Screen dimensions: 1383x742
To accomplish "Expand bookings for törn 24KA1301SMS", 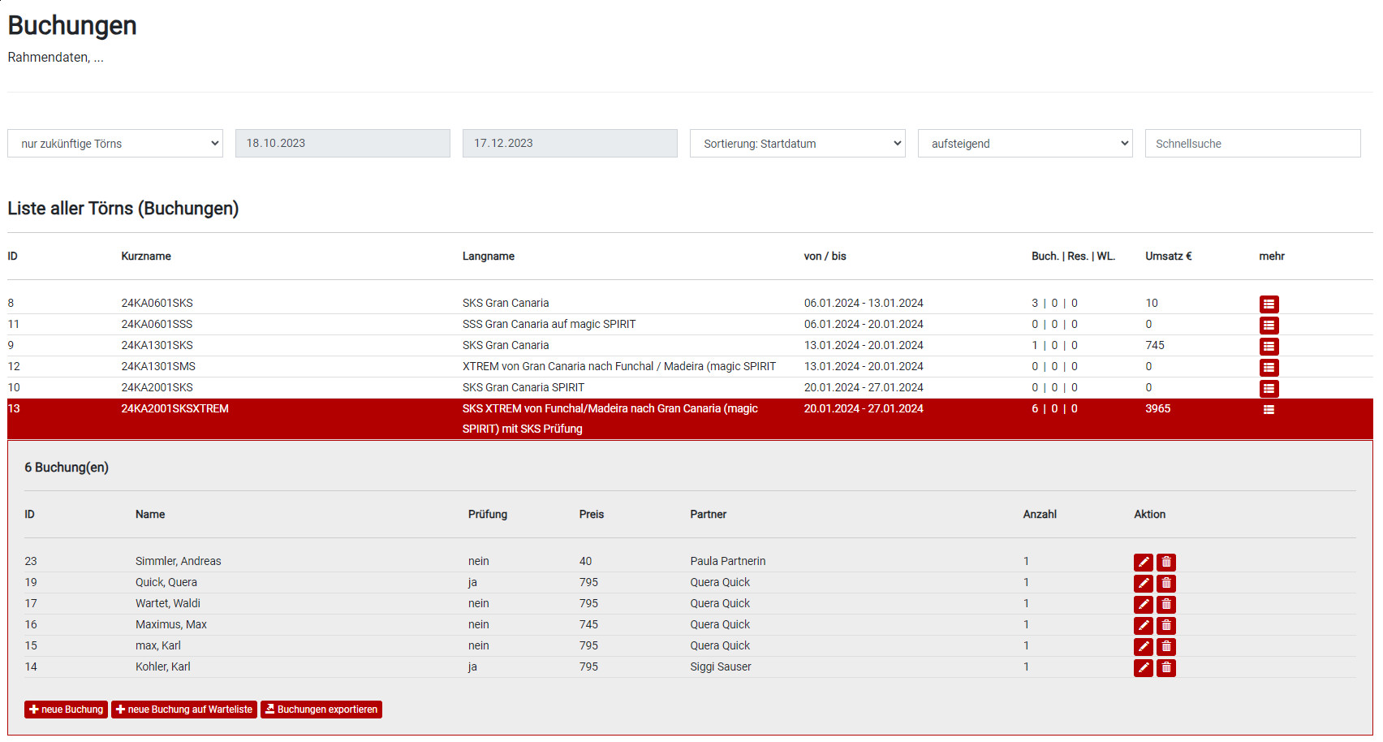I will (1269, 368).
